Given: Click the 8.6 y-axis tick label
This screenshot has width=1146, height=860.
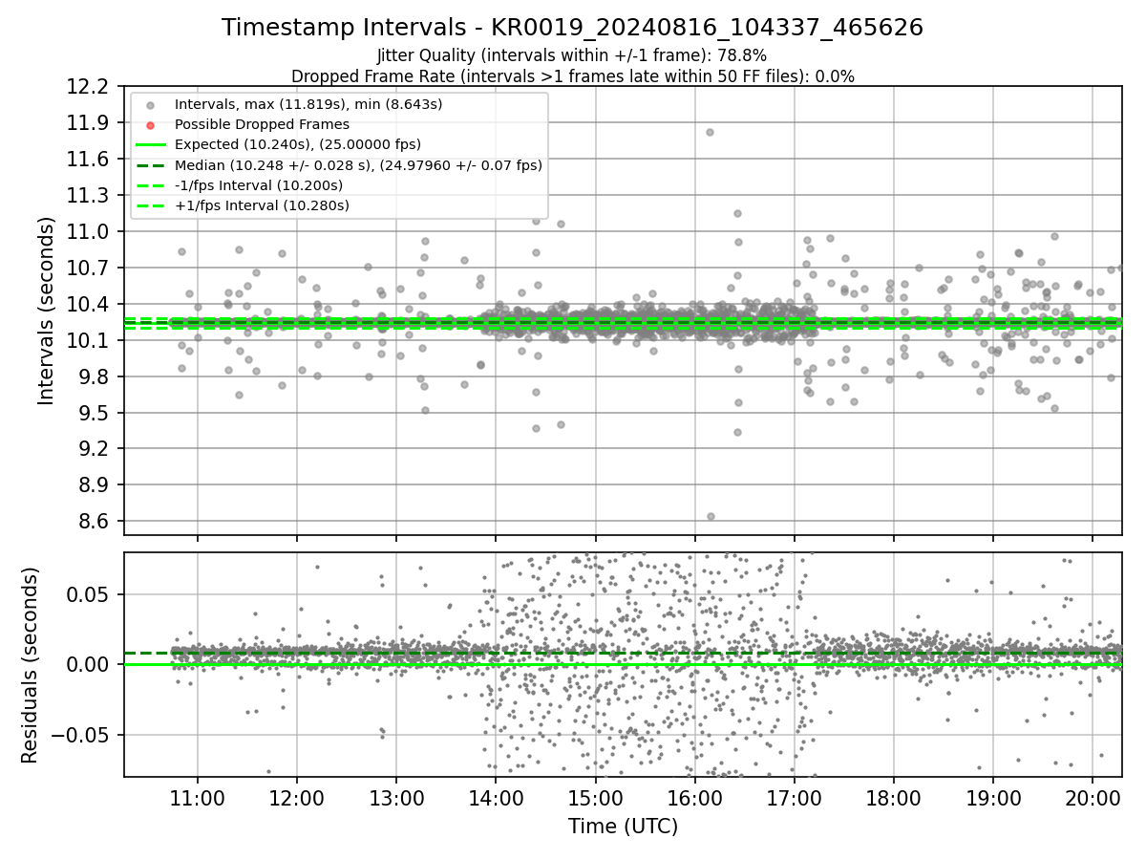Looking at the screenshot, I should [94, 522].
